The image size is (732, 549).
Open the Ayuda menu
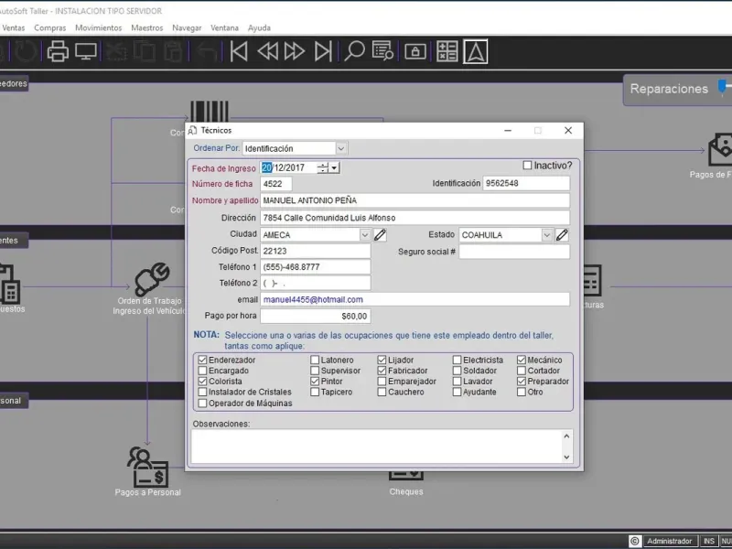pyautogui.click(x=259, y=28)
